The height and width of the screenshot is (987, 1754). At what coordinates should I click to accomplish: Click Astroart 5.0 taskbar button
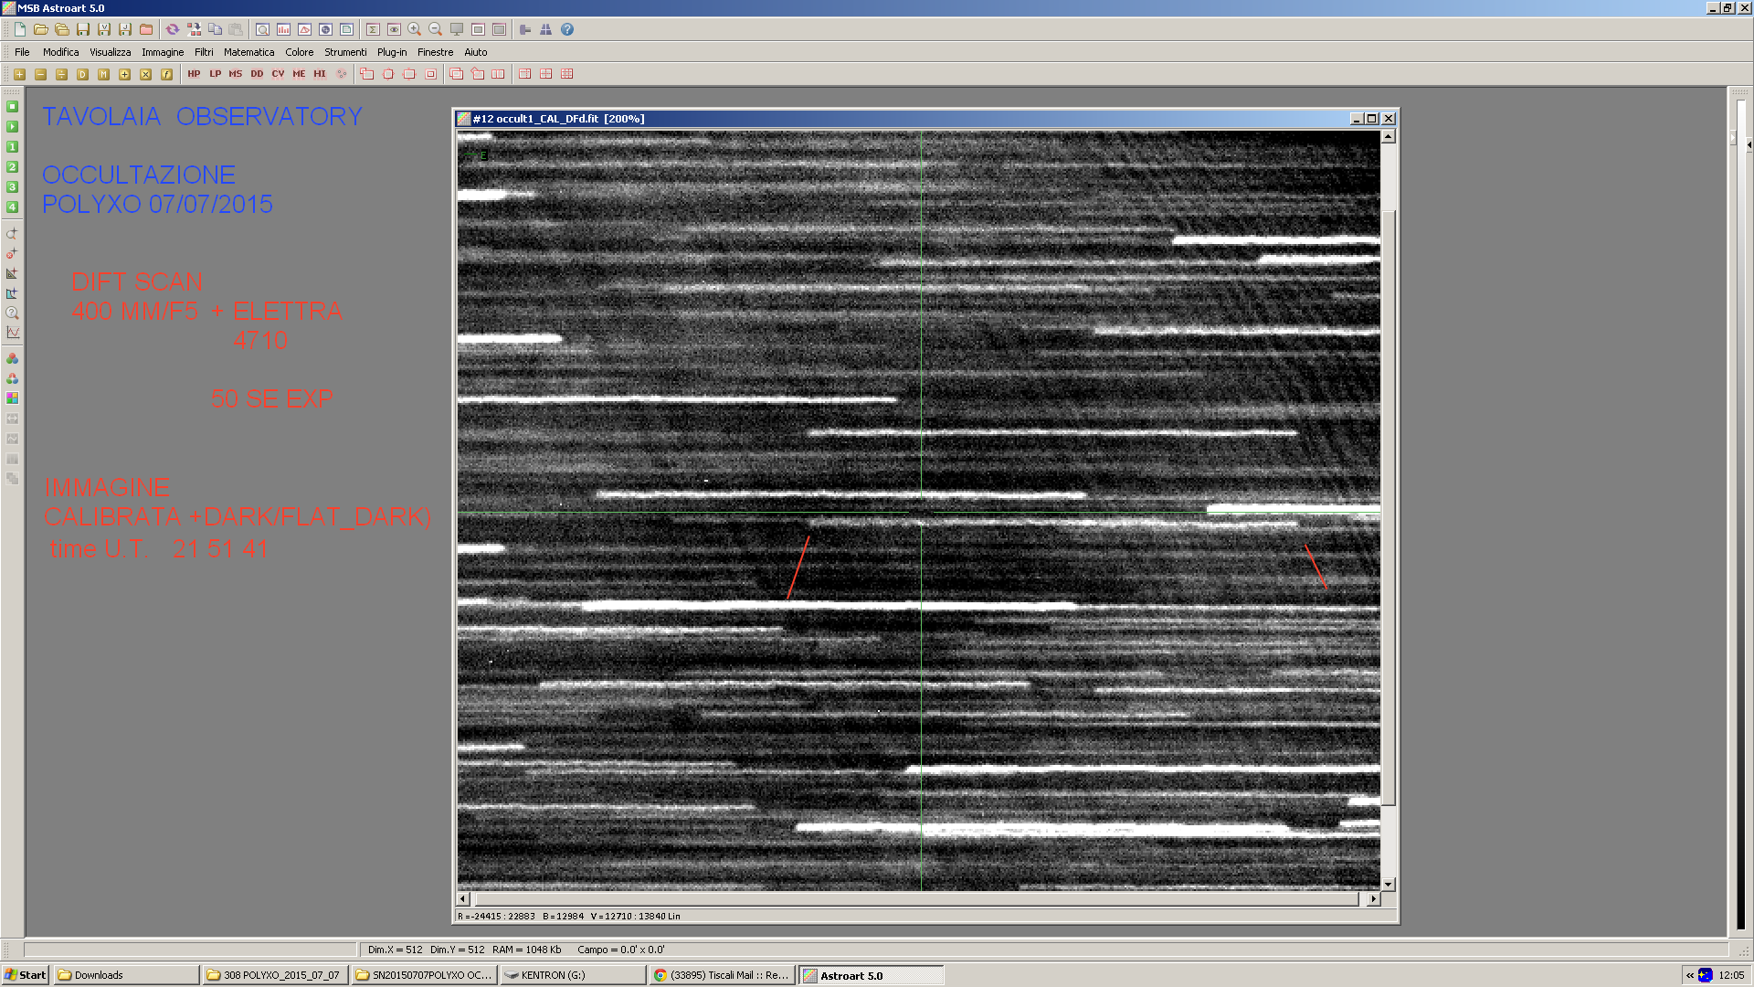click(x=872, y=975)
